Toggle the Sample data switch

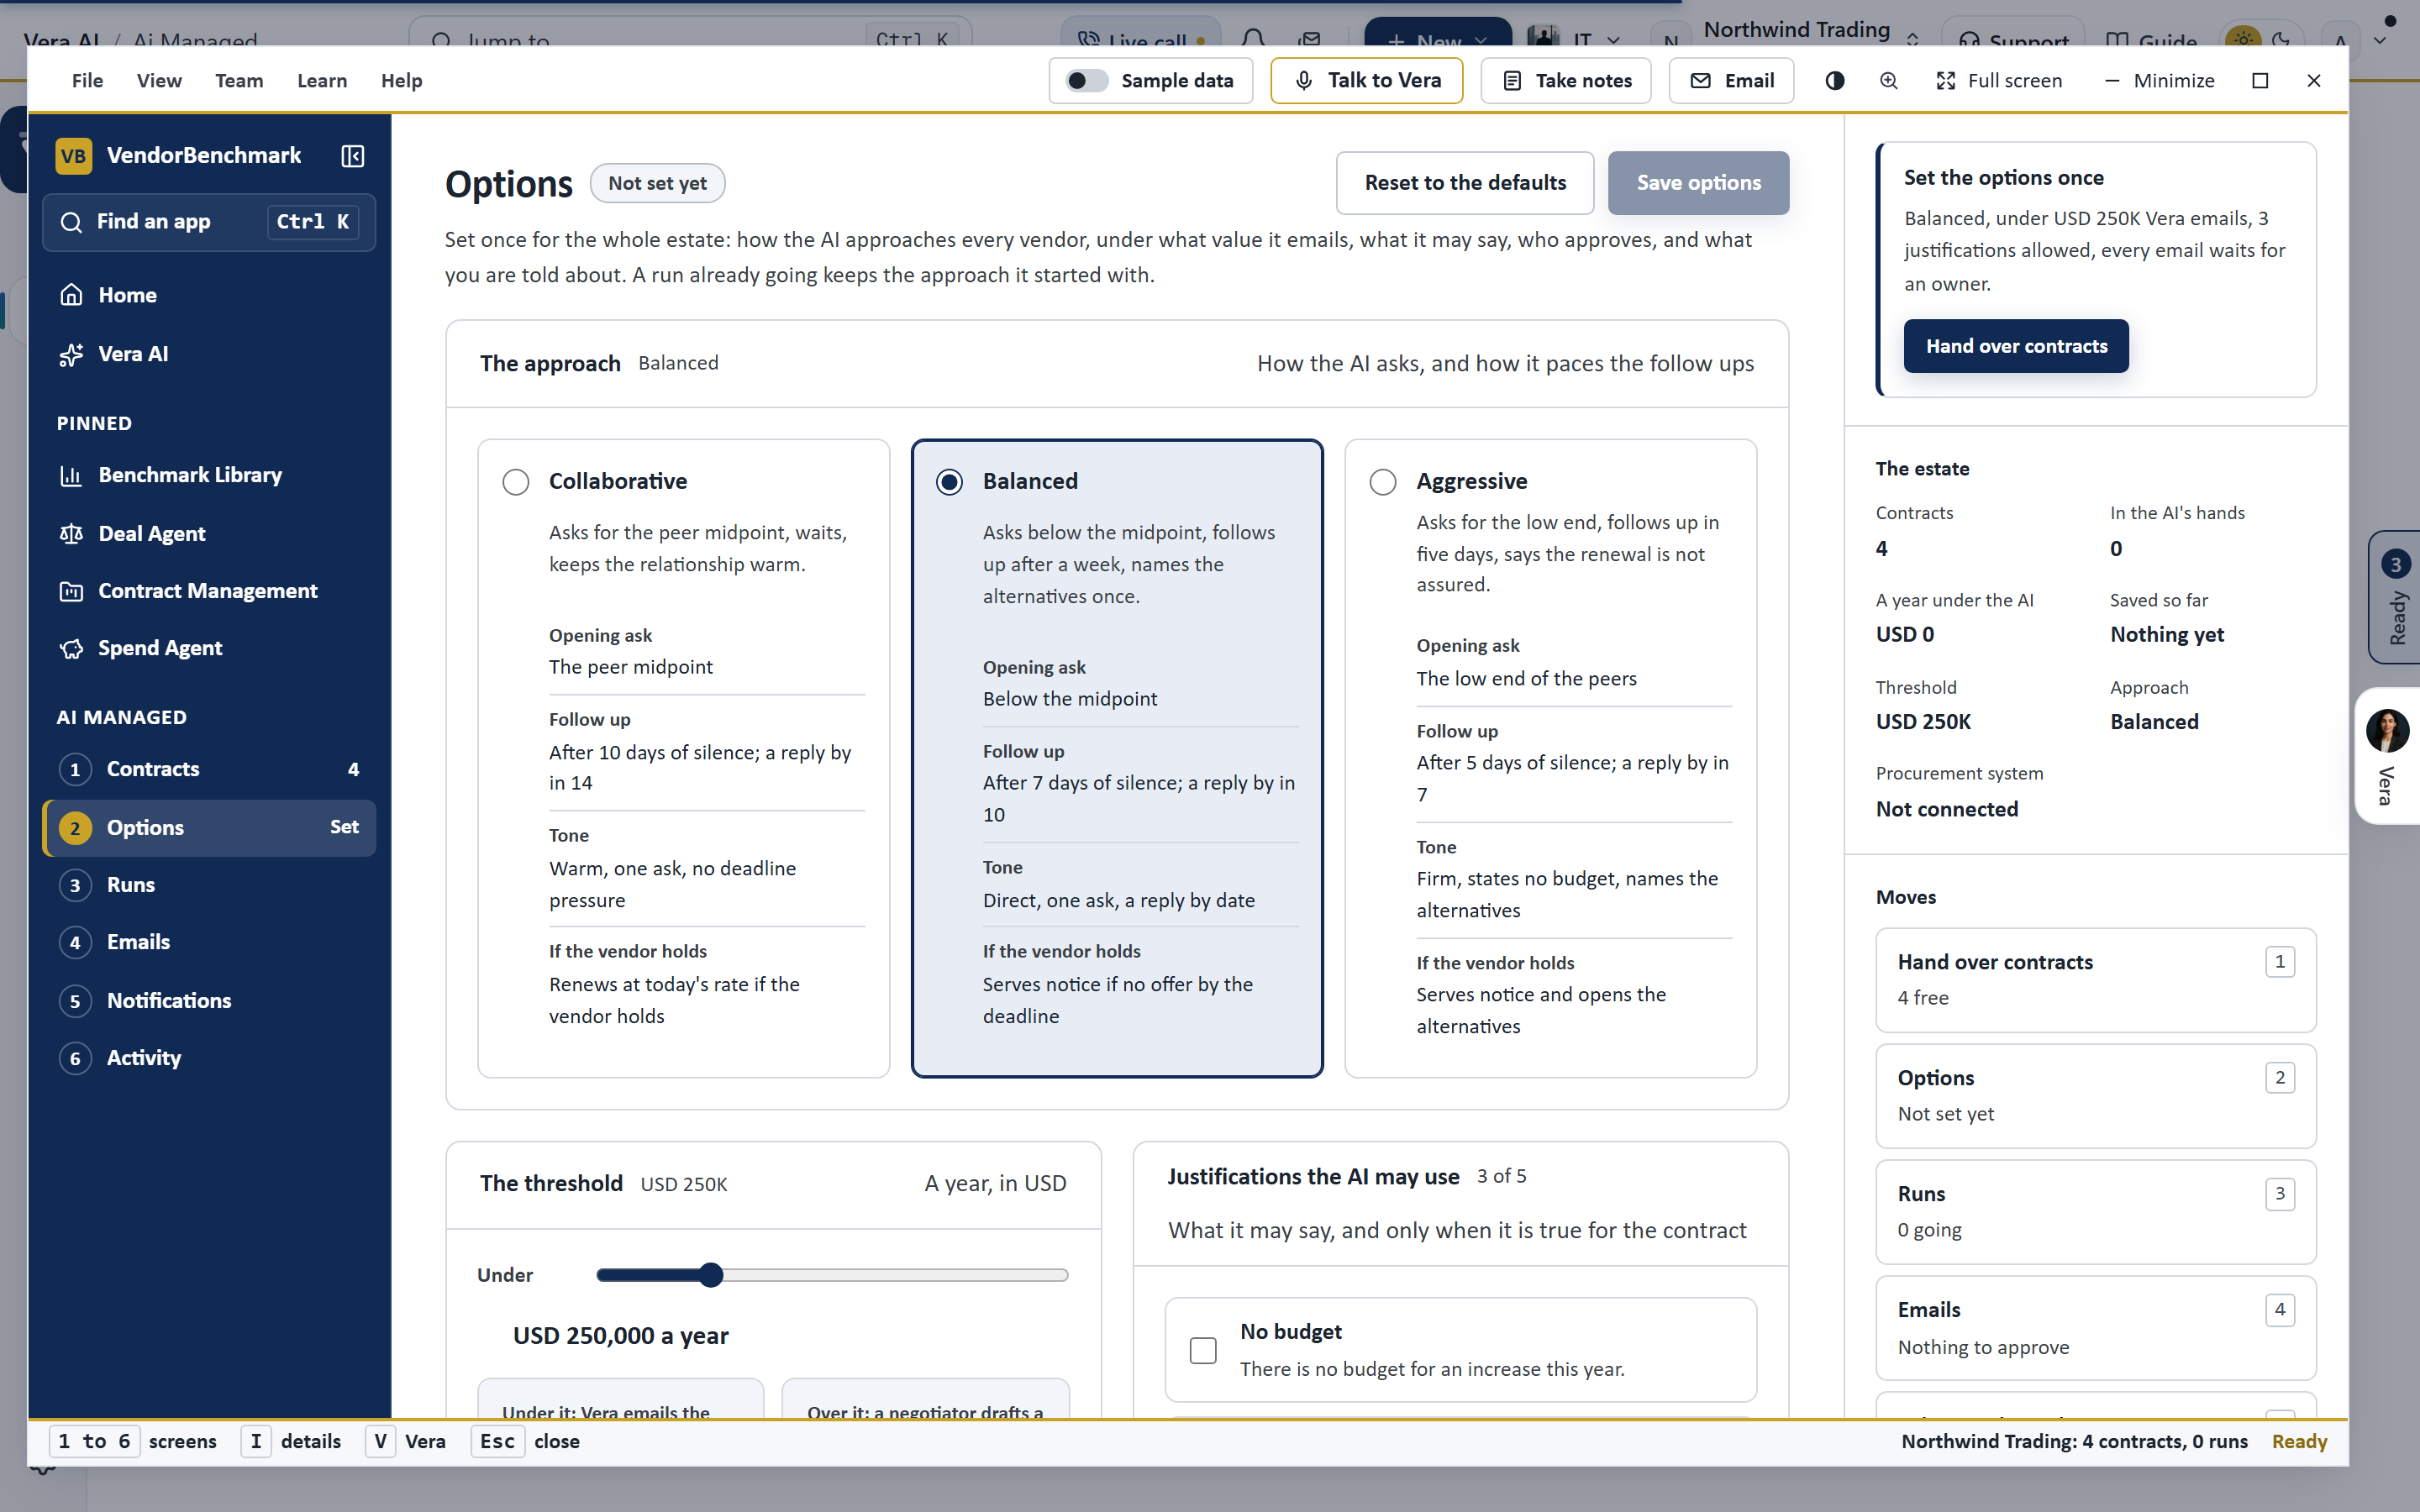tap(1086, 81)
